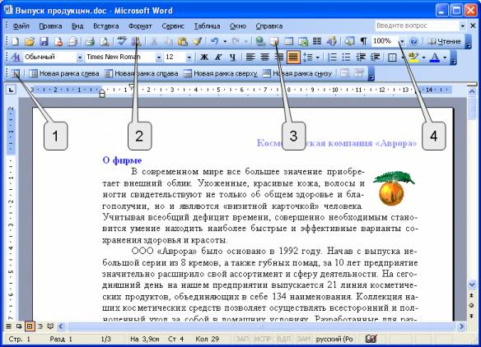
Task: Click the numbered list icon
Action: point(332,57)
